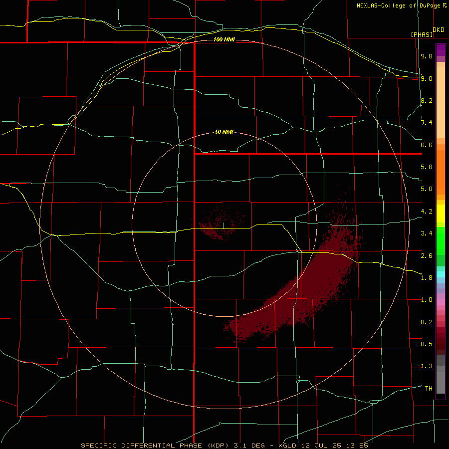449x449 pixels.
Task: Click the 5.0 scale value
Action: click(427, 189)
